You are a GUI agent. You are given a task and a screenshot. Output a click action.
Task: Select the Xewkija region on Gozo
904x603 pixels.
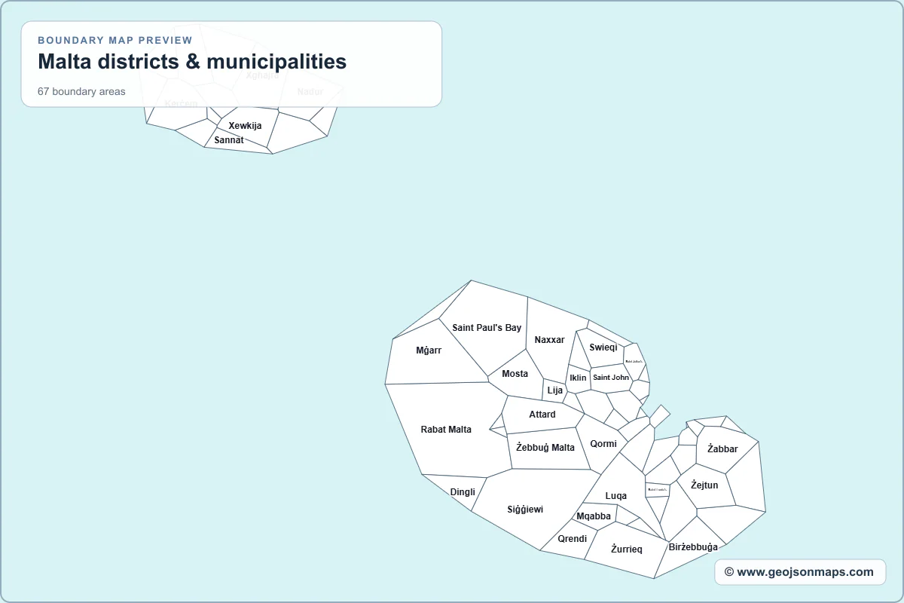[x=245, y=126]
